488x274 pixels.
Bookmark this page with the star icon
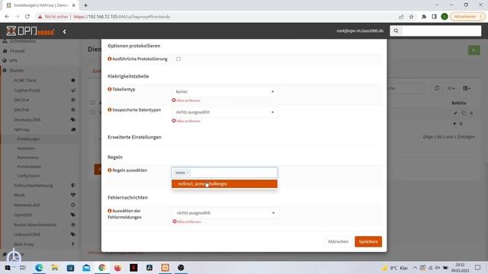412,17
